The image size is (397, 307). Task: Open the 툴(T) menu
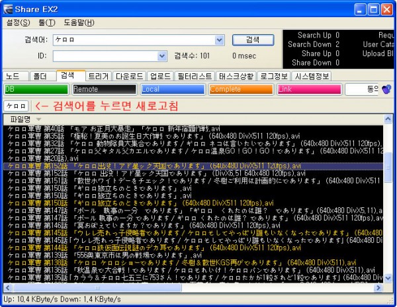[x=47, y=22]
